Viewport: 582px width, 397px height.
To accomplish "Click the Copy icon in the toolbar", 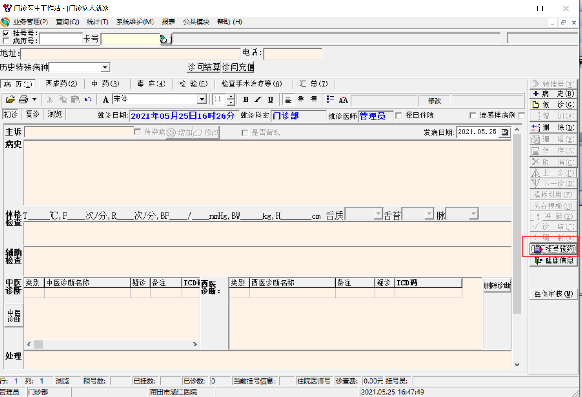I will [x=63, y=99].
